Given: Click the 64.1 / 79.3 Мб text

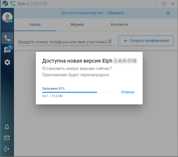Looking at the screenshot, I should pos(52,96).
